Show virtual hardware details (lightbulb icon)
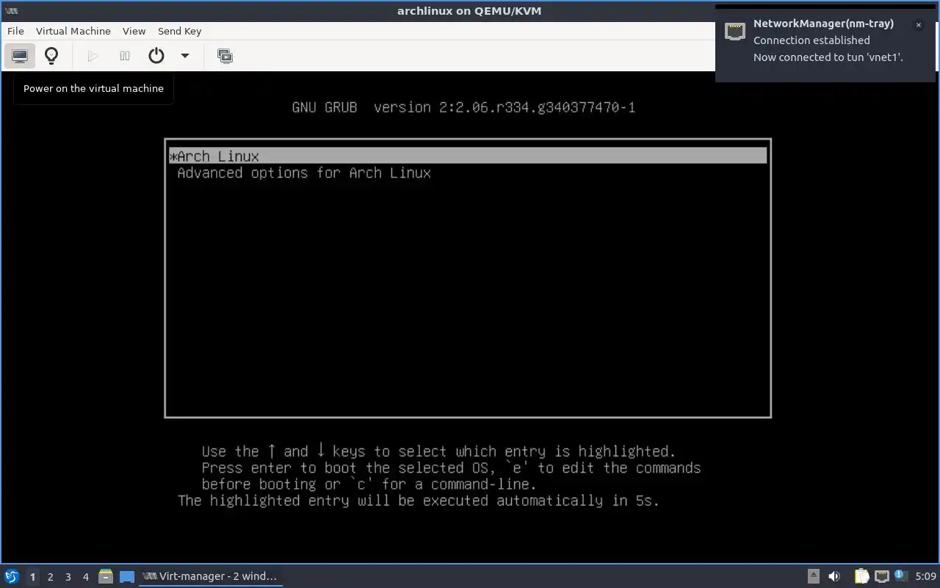 tap(51, 56)
